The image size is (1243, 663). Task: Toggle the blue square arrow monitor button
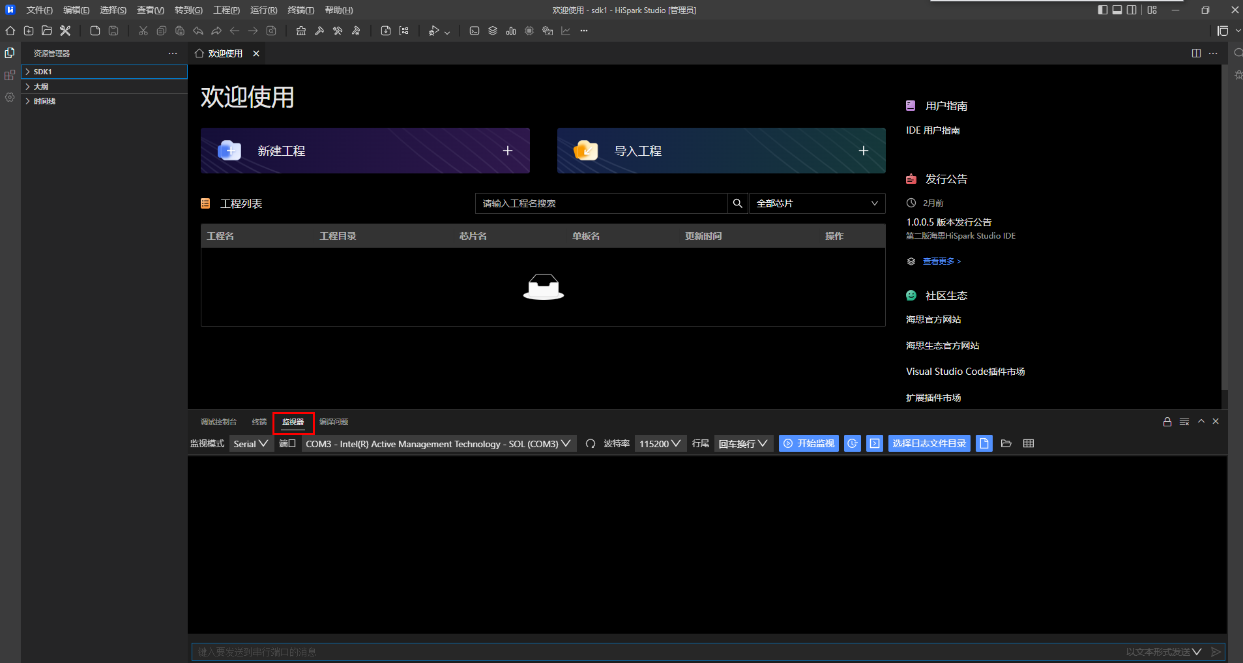(875, 443)
